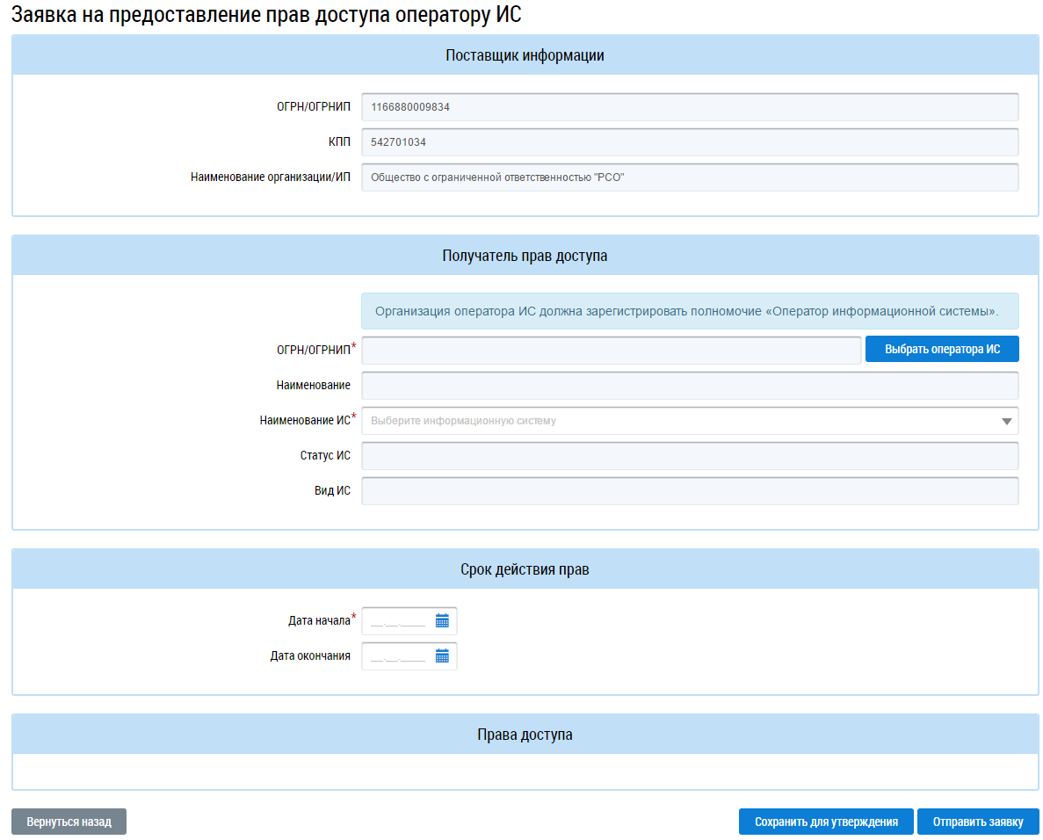Focus the recipient ОГРН/ОГРНИП input field
1043x840 pixels.
[612, 351]
